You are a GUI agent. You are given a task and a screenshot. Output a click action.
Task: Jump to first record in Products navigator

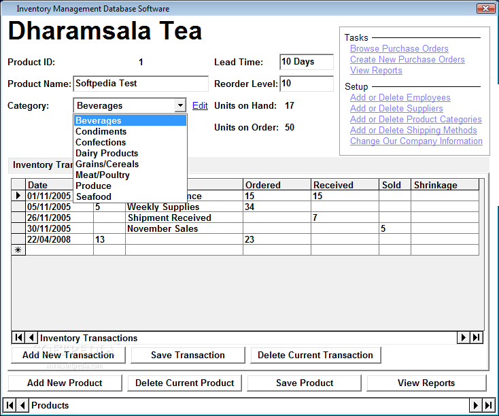pos(10,405)
